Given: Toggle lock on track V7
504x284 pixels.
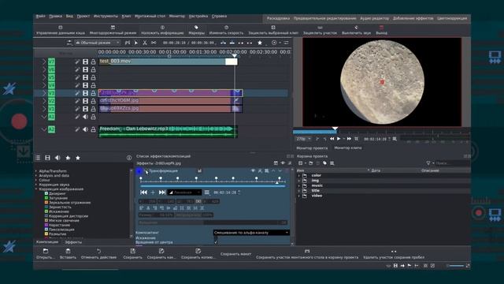Looking at the screenshot, I should pyautogui.click(x=93, y=62).
